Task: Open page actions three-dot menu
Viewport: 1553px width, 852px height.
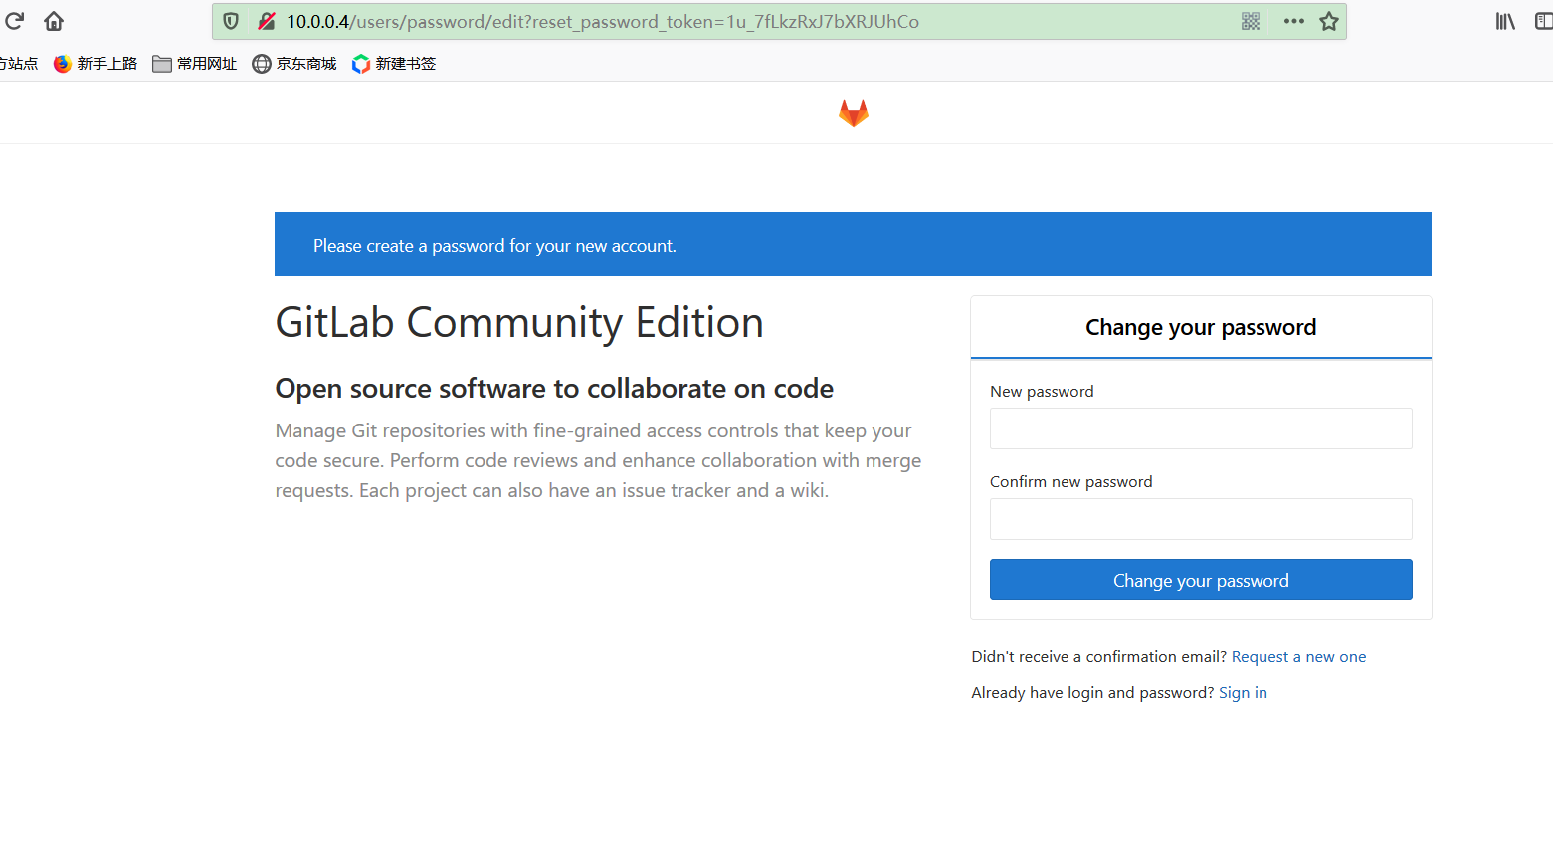Action: (1293, 21)
